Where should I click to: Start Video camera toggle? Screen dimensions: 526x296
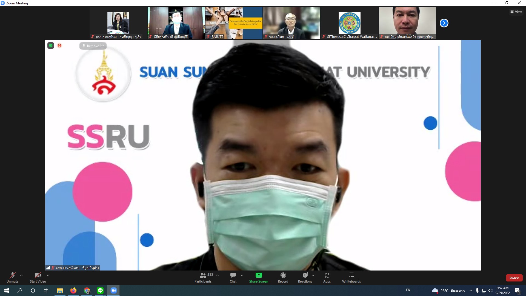pos(38,277)
